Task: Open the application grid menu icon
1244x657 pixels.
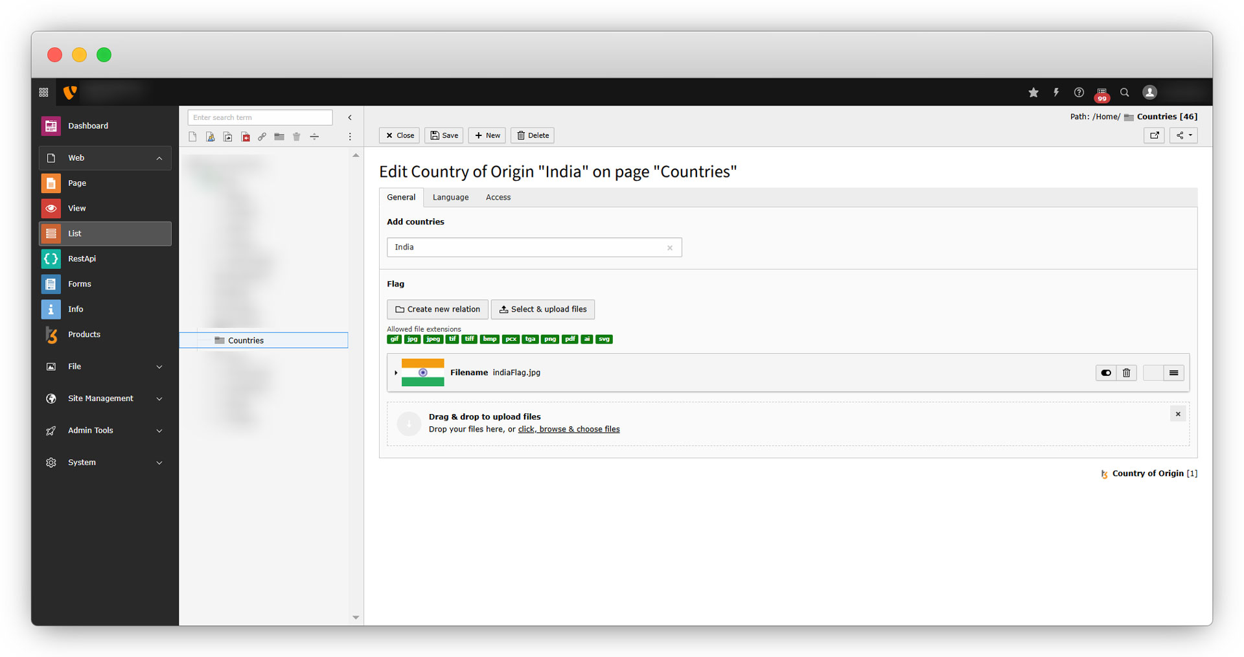Action: (44, 93)
